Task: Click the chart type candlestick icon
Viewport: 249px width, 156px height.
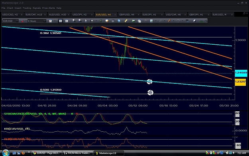Action: [51, 21]
